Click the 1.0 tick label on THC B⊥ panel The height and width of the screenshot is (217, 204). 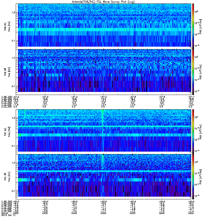(13, 118)
